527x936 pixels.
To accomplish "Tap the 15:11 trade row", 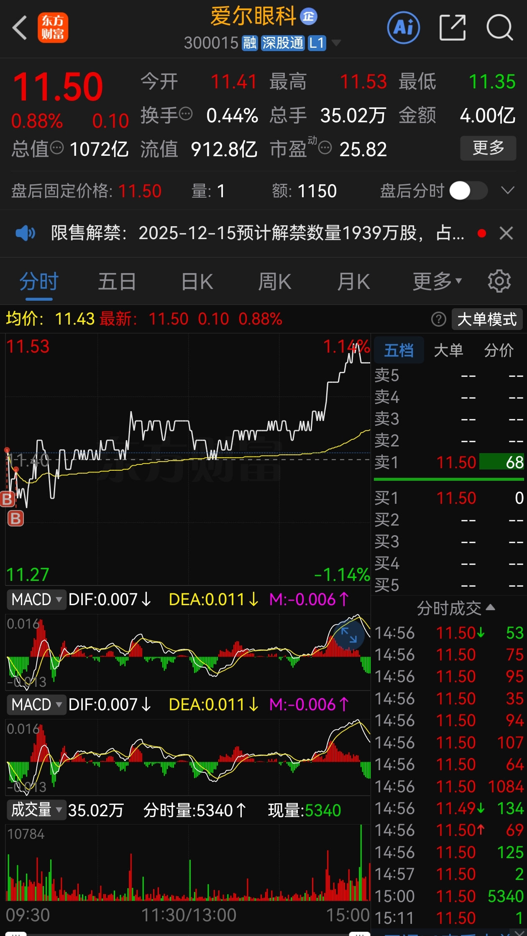I will [449, 918].
